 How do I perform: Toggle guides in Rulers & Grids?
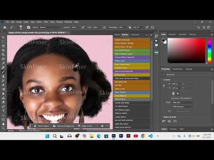click(x=175, y=121)
